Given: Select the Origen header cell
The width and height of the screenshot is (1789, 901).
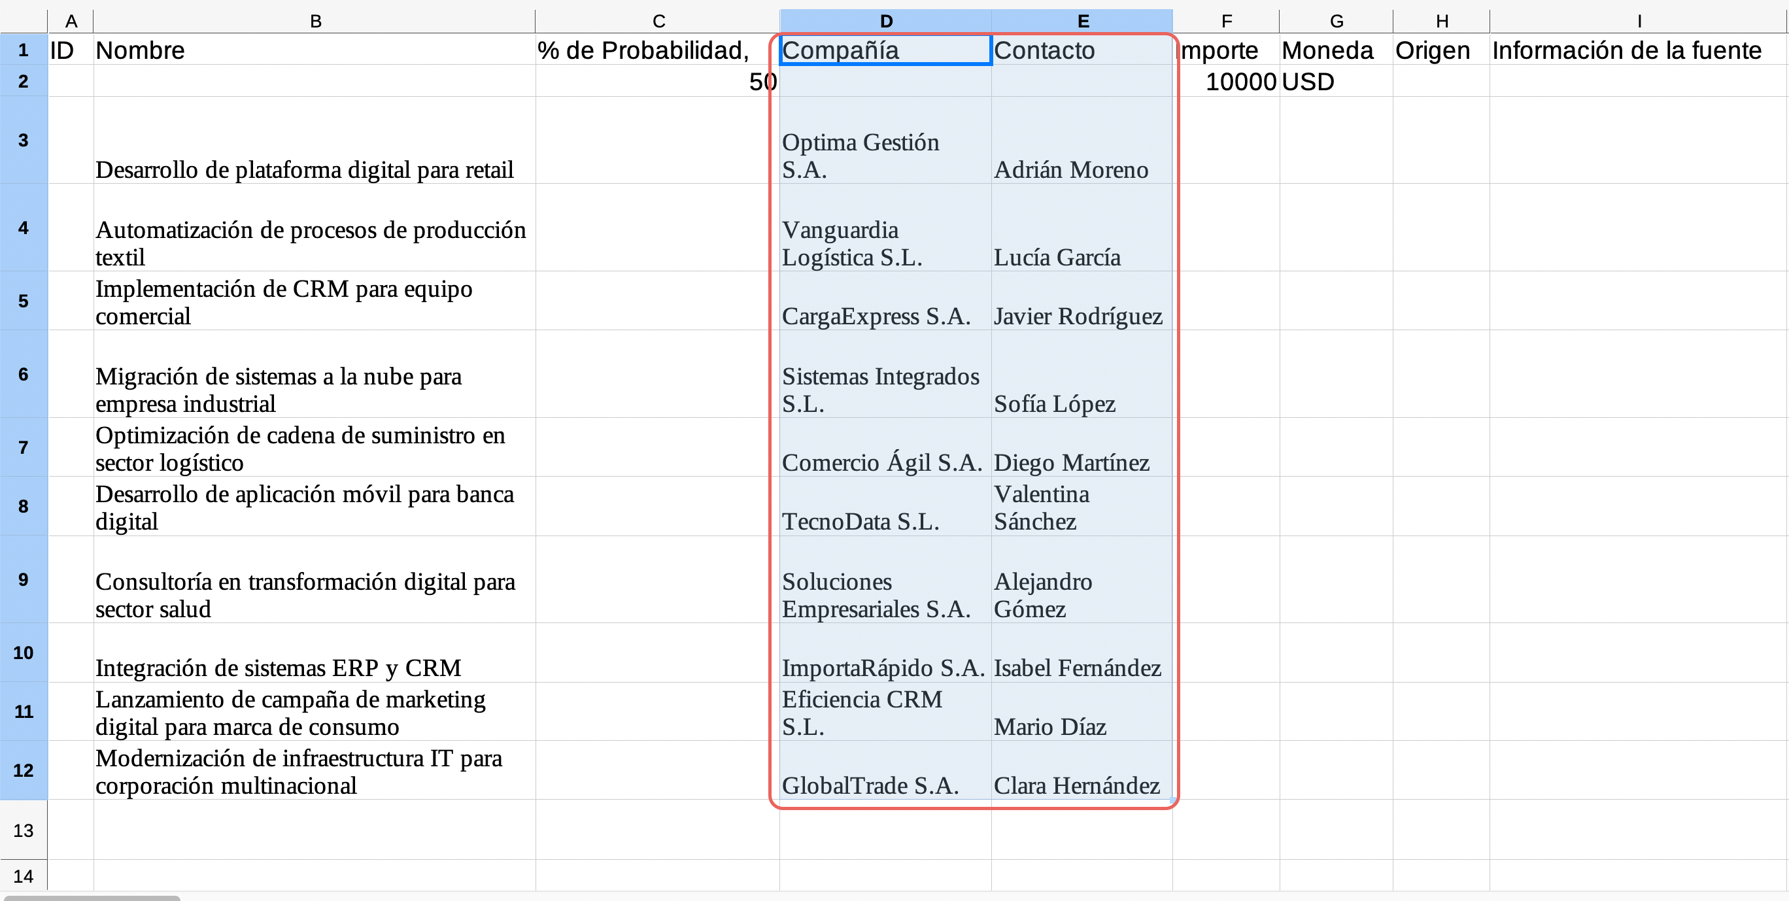Looking at the screenshot, I should click(x=1440, y=50).
